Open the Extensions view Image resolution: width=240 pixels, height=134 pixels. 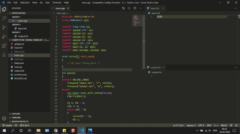pos(4,46)
